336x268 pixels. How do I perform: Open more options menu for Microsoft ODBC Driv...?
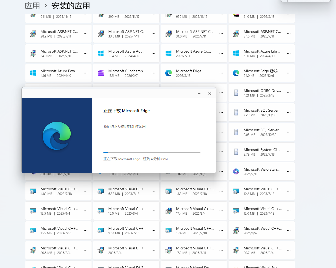tap(289, 93)
